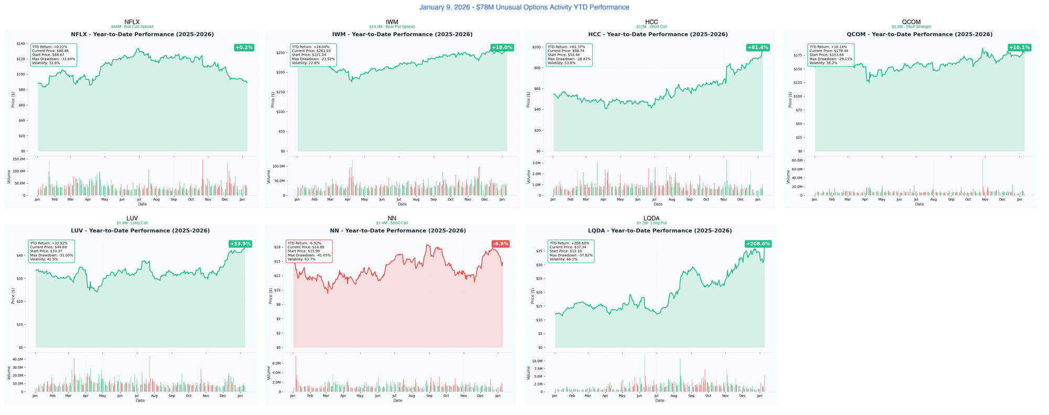Click the LQDA +208.6% return badge
The image size is (1049, 415).
click(758, 244)
